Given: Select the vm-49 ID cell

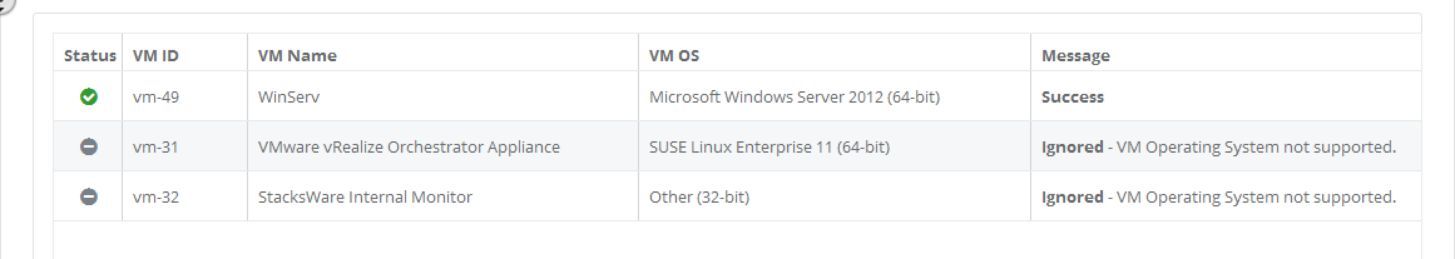Looking at the screenshot, I should [155, 97].
